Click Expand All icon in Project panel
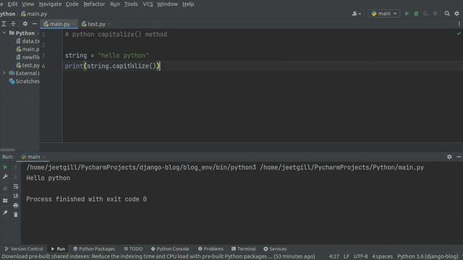Screen dimensions: 463x260 [4, 24]
